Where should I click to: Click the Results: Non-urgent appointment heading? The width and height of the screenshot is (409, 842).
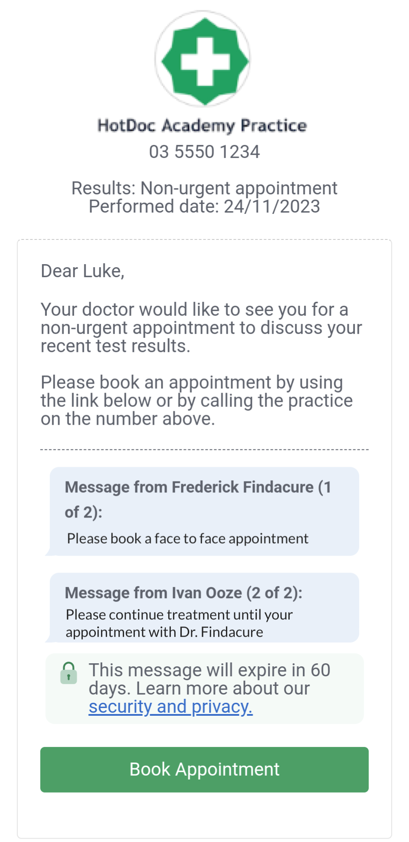[x=204, y=188]
